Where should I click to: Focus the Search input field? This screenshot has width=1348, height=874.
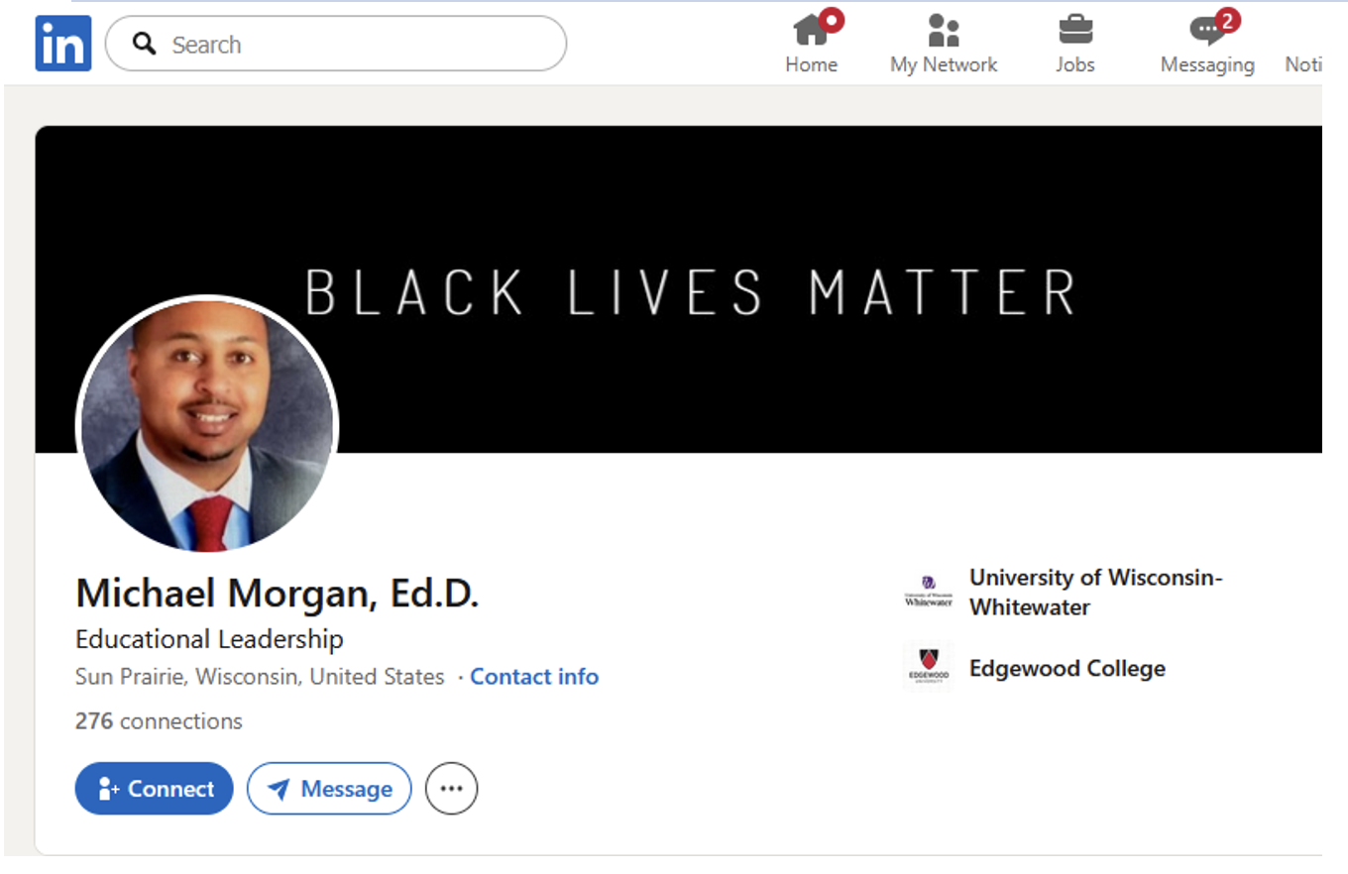click(357, 45)
